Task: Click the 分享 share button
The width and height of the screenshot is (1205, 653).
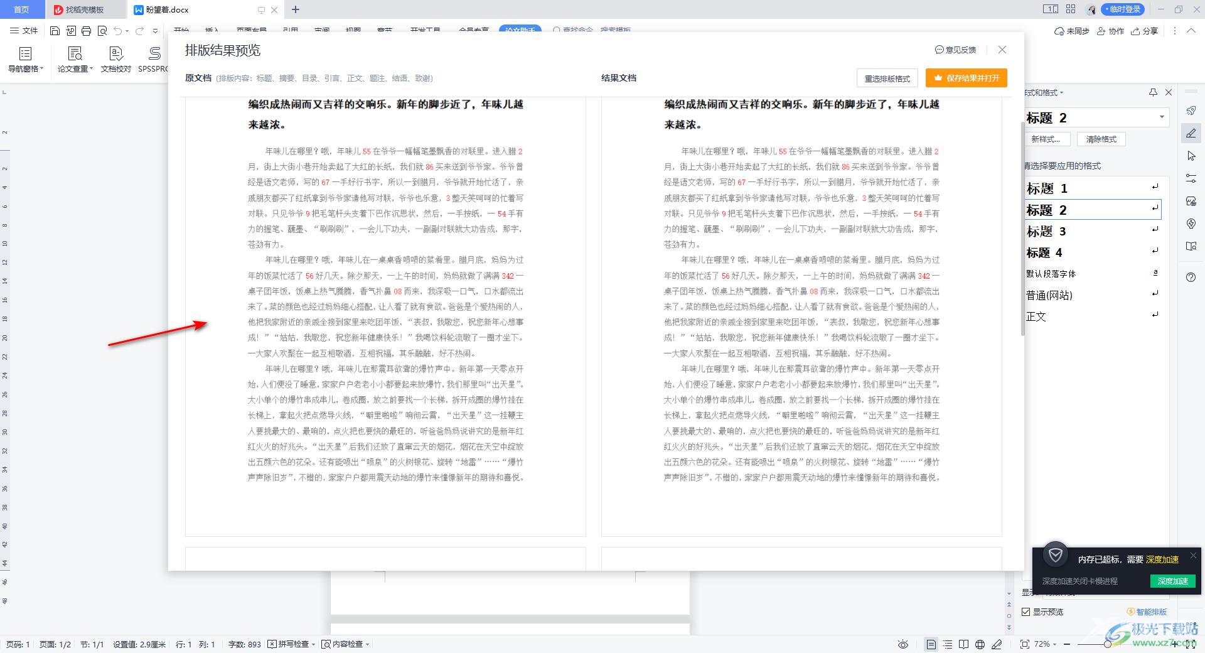Action: coord(1144,31)
